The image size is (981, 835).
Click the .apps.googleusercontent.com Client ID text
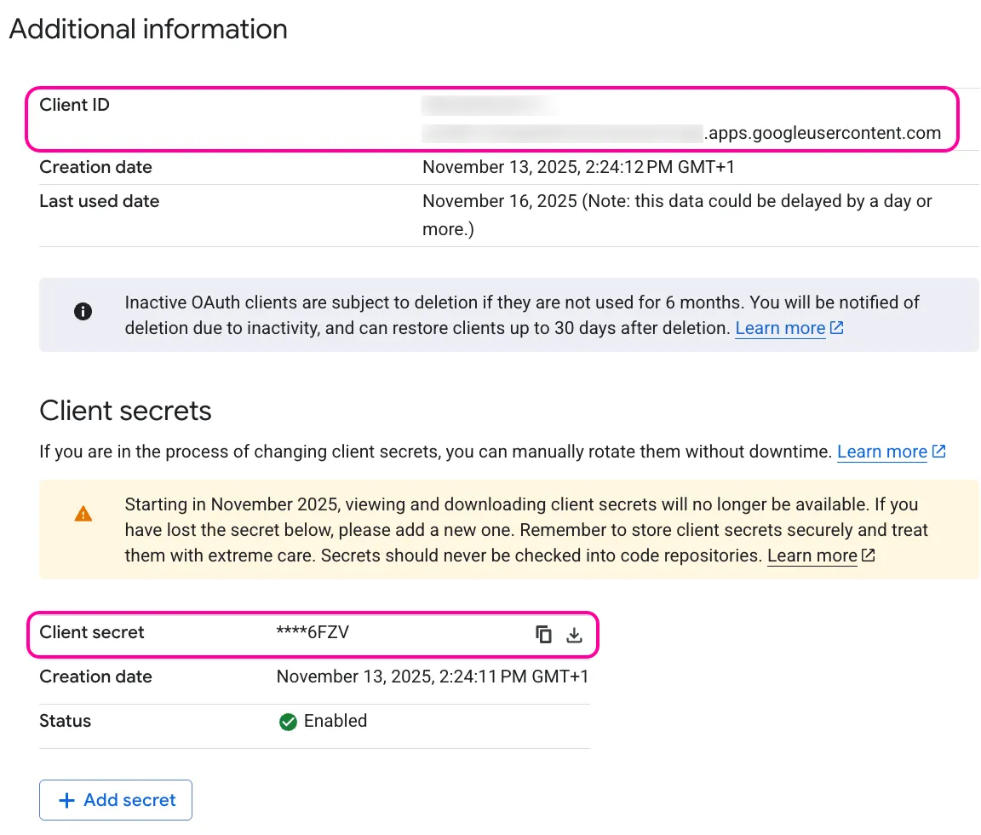(x=822, y=133)
